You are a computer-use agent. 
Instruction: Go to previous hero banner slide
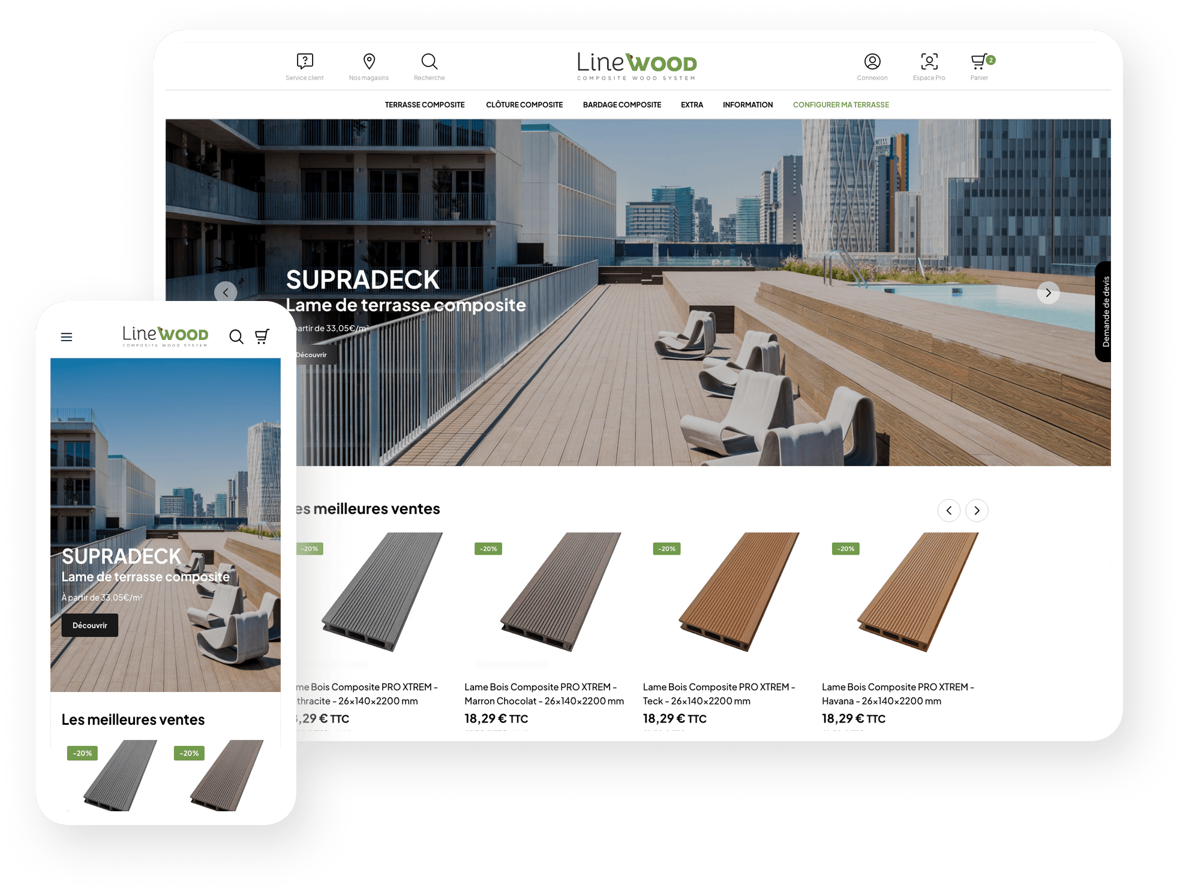click(226, 293)
